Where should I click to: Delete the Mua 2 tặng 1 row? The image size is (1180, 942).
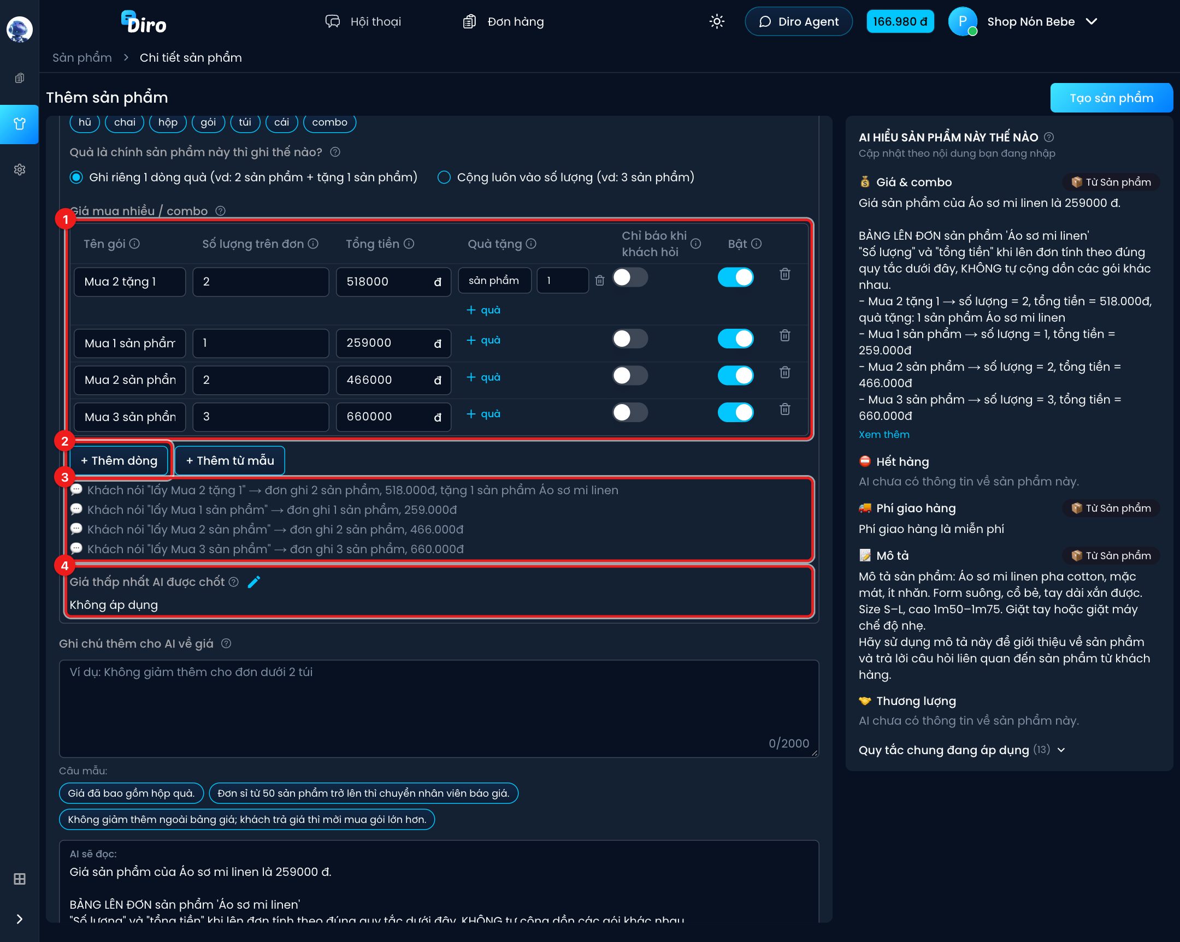[784, 274]
